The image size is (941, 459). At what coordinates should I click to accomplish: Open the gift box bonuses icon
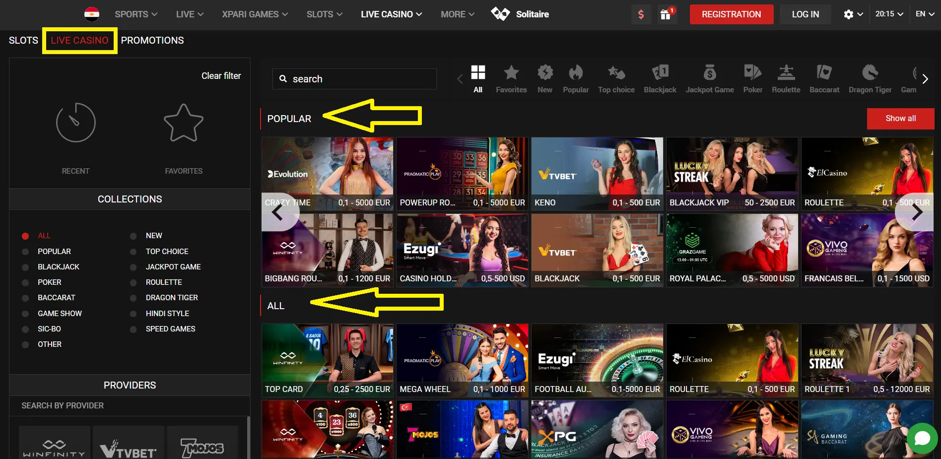click(x=666, y=14)
